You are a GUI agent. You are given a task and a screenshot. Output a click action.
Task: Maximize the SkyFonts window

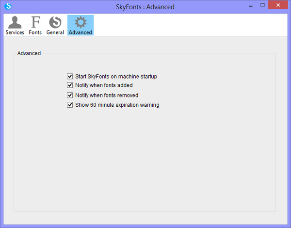coord(262,5)
